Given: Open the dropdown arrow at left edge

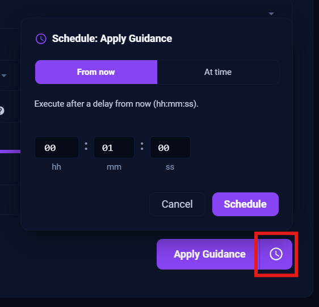Looking at the screenshot, I should 4,75.
